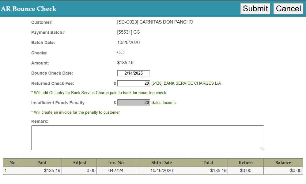Click the Bounce Check Date field

tap(134, 73)
